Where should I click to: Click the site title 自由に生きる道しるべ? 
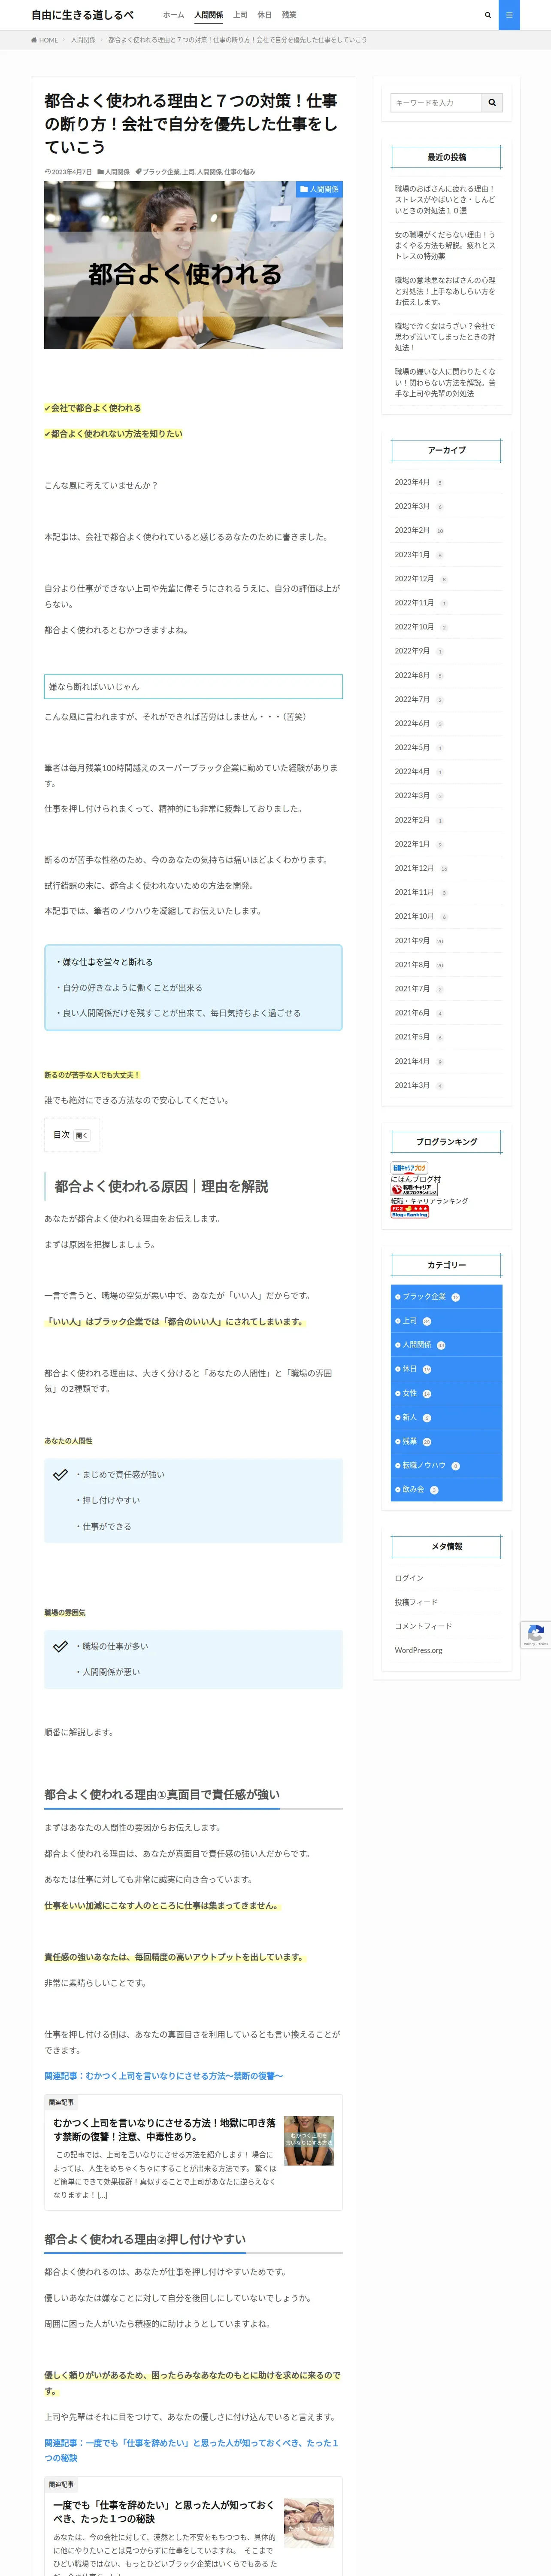[82, 15]
